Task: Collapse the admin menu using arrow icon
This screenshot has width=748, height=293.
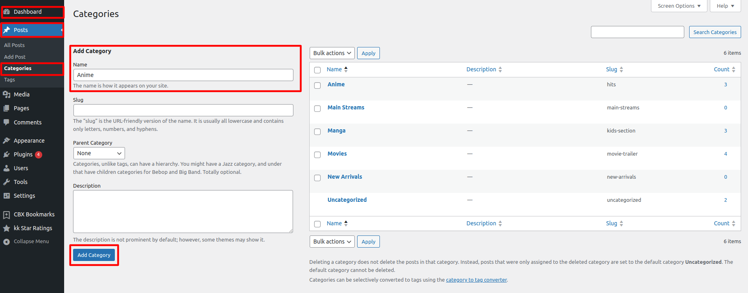Action: 6,242
